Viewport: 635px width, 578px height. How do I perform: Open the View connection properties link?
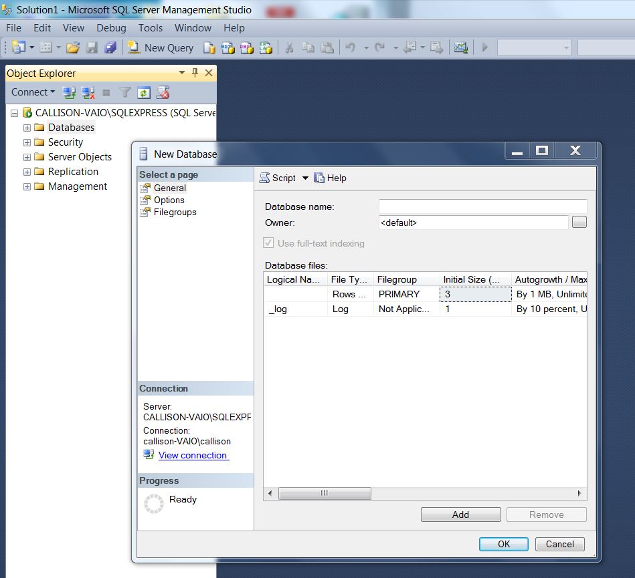click(x=193, y=455)
